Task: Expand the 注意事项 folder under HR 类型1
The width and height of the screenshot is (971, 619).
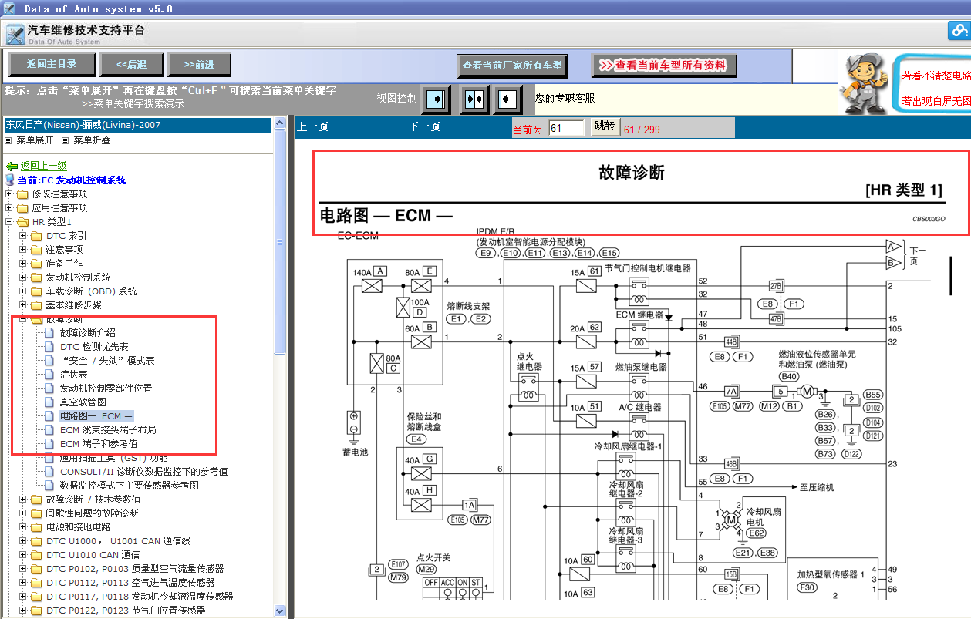Action: pyautogui.click(x=22, y=250)
